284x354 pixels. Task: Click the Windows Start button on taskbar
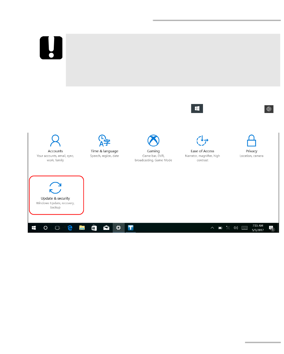click(34, 228)
